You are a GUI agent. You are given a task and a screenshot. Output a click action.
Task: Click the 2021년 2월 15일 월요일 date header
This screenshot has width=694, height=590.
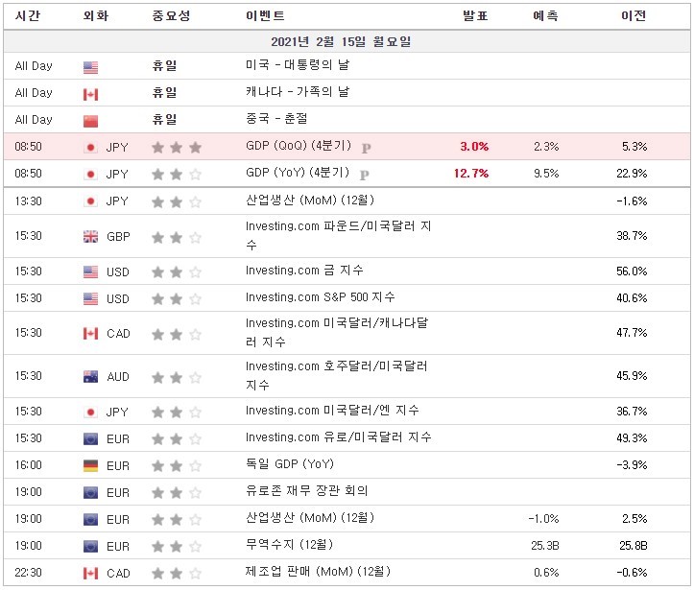[x=341, y=42]
